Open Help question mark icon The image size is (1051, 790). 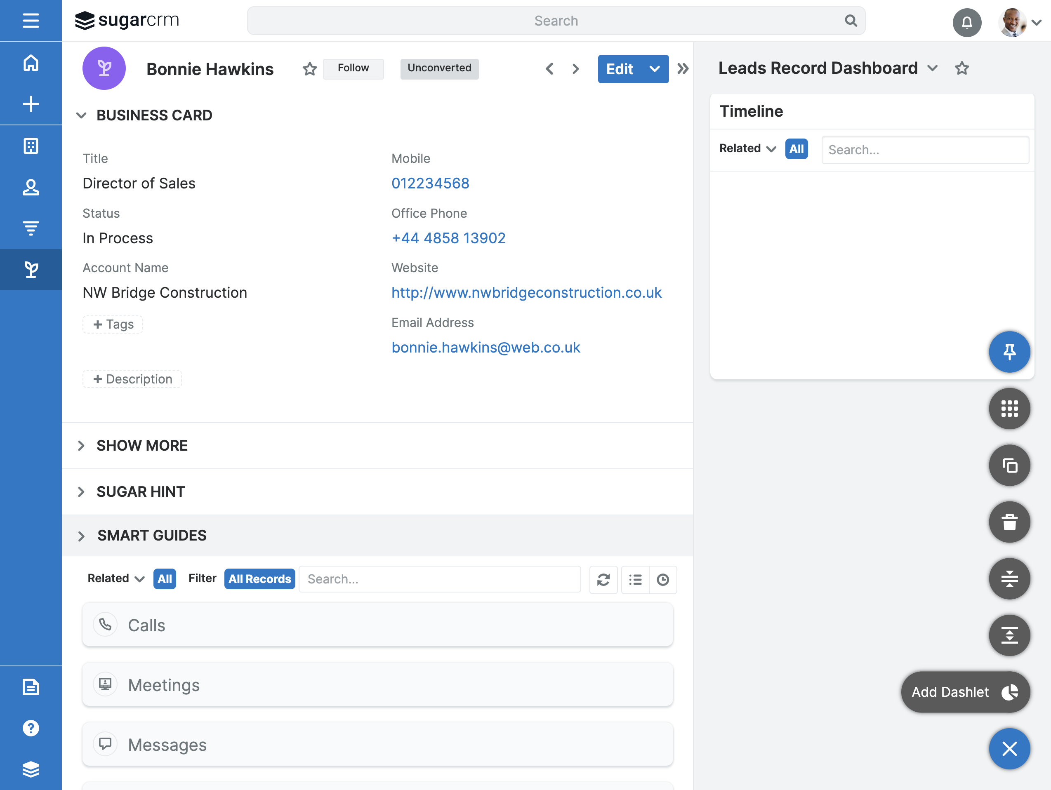[31, 728]
